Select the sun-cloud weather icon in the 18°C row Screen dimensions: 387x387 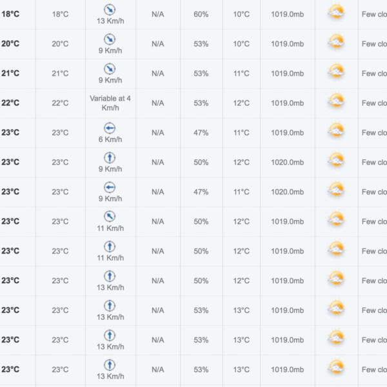click(336, 12)
